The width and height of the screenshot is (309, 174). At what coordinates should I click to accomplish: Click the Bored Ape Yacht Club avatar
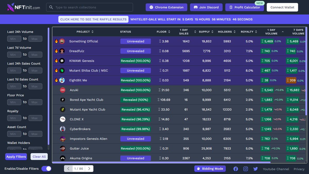(63, 100)
